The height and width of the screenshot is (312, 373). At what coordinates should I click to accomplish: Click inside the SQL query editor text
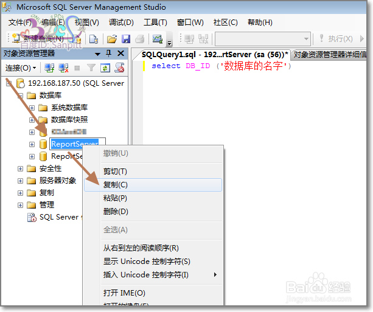click(221, 66)
